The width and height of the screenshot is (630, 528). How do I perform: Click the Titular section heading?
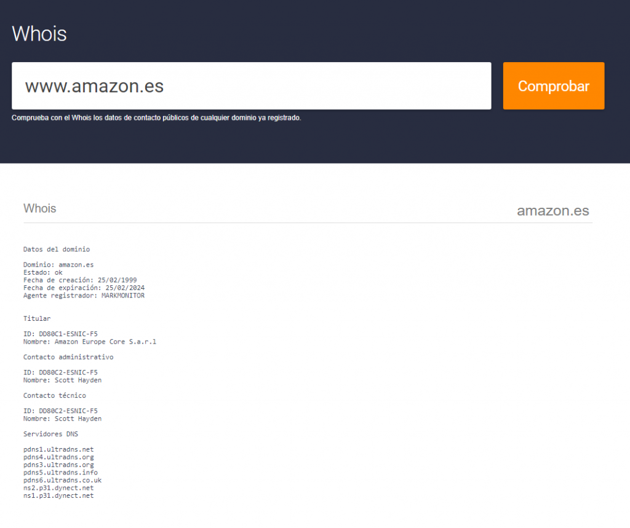coord(37,318)
